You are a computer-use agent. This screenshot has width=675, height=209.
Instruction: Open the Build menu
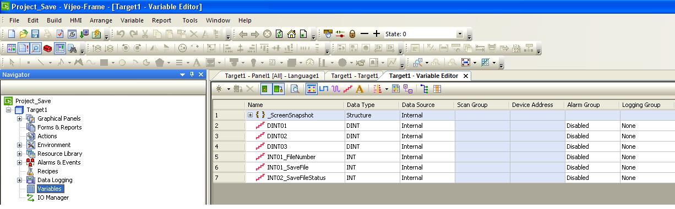[54, 20]
